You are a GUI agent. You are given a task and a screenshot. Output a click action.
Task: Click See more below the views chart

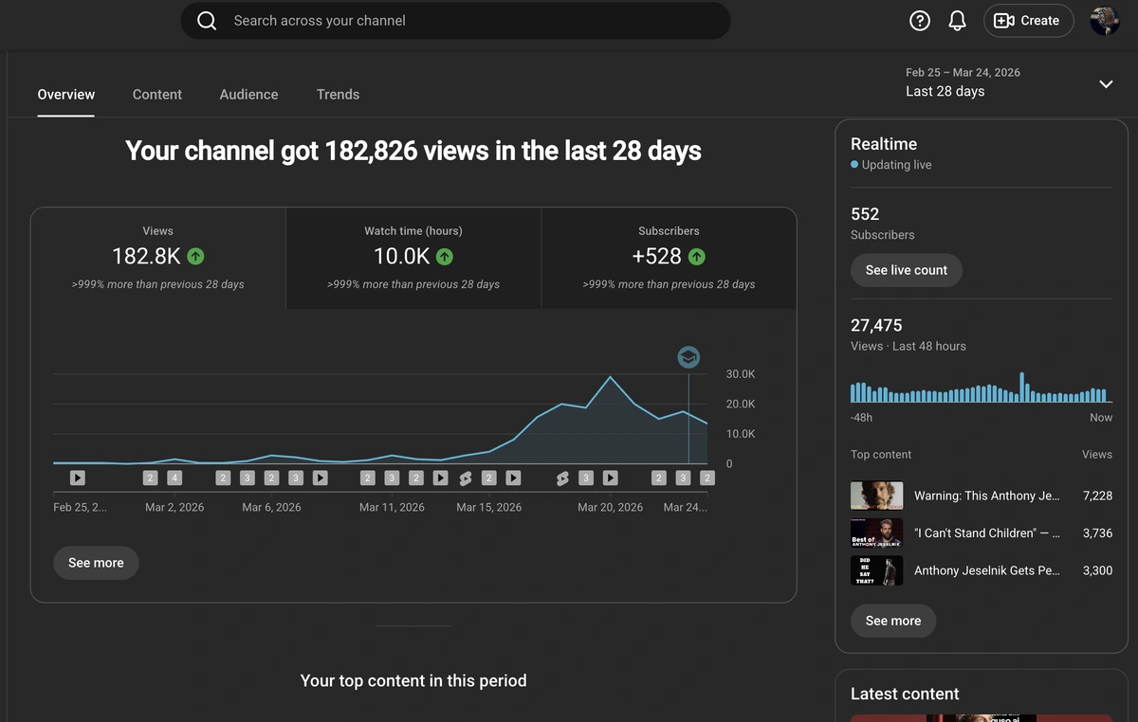coord(96,563)
